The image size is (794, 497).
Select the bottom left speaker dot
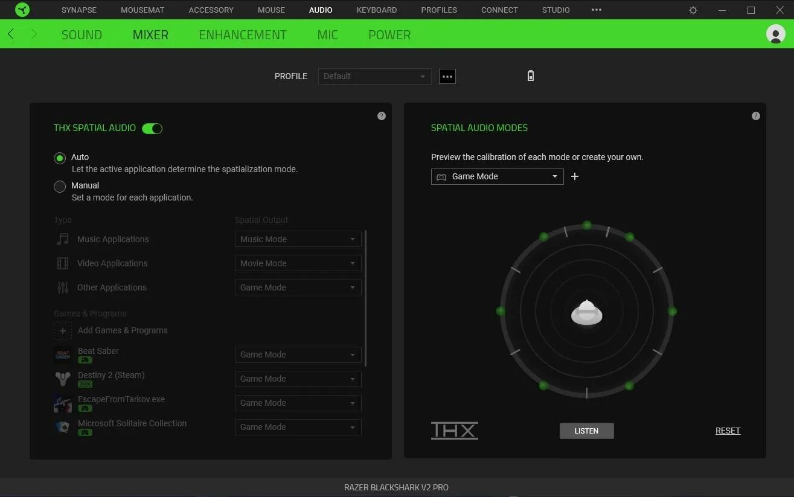(x=543, y=385)
